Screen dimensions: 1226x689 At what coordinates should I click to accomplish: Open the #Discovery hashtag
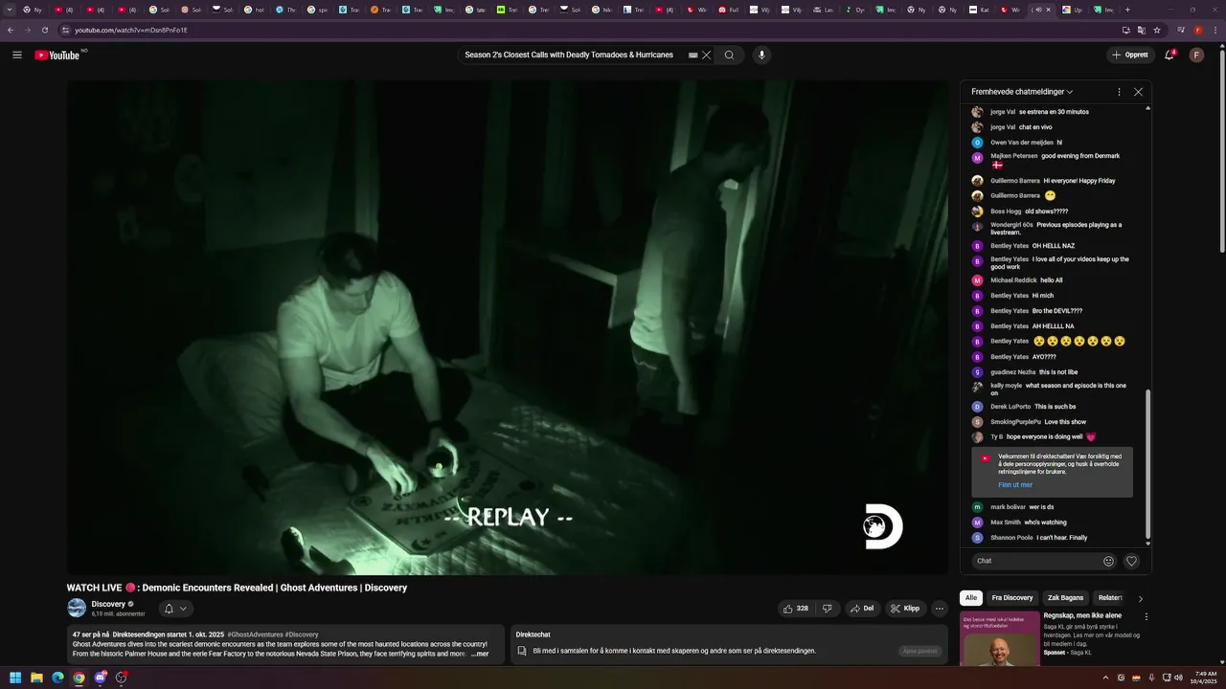pos(302,634)
